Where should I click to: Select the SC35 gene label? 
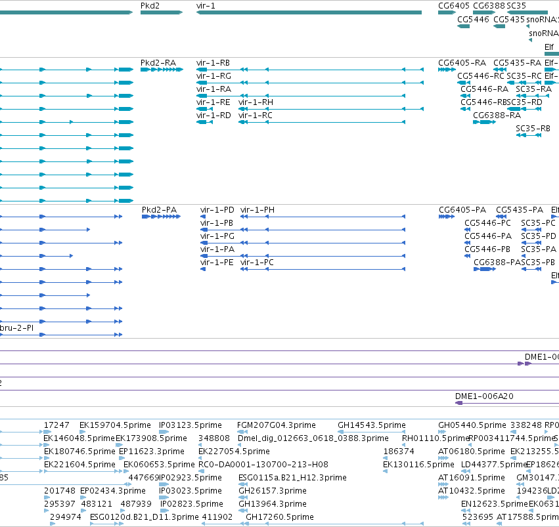[x=516, y=6]
